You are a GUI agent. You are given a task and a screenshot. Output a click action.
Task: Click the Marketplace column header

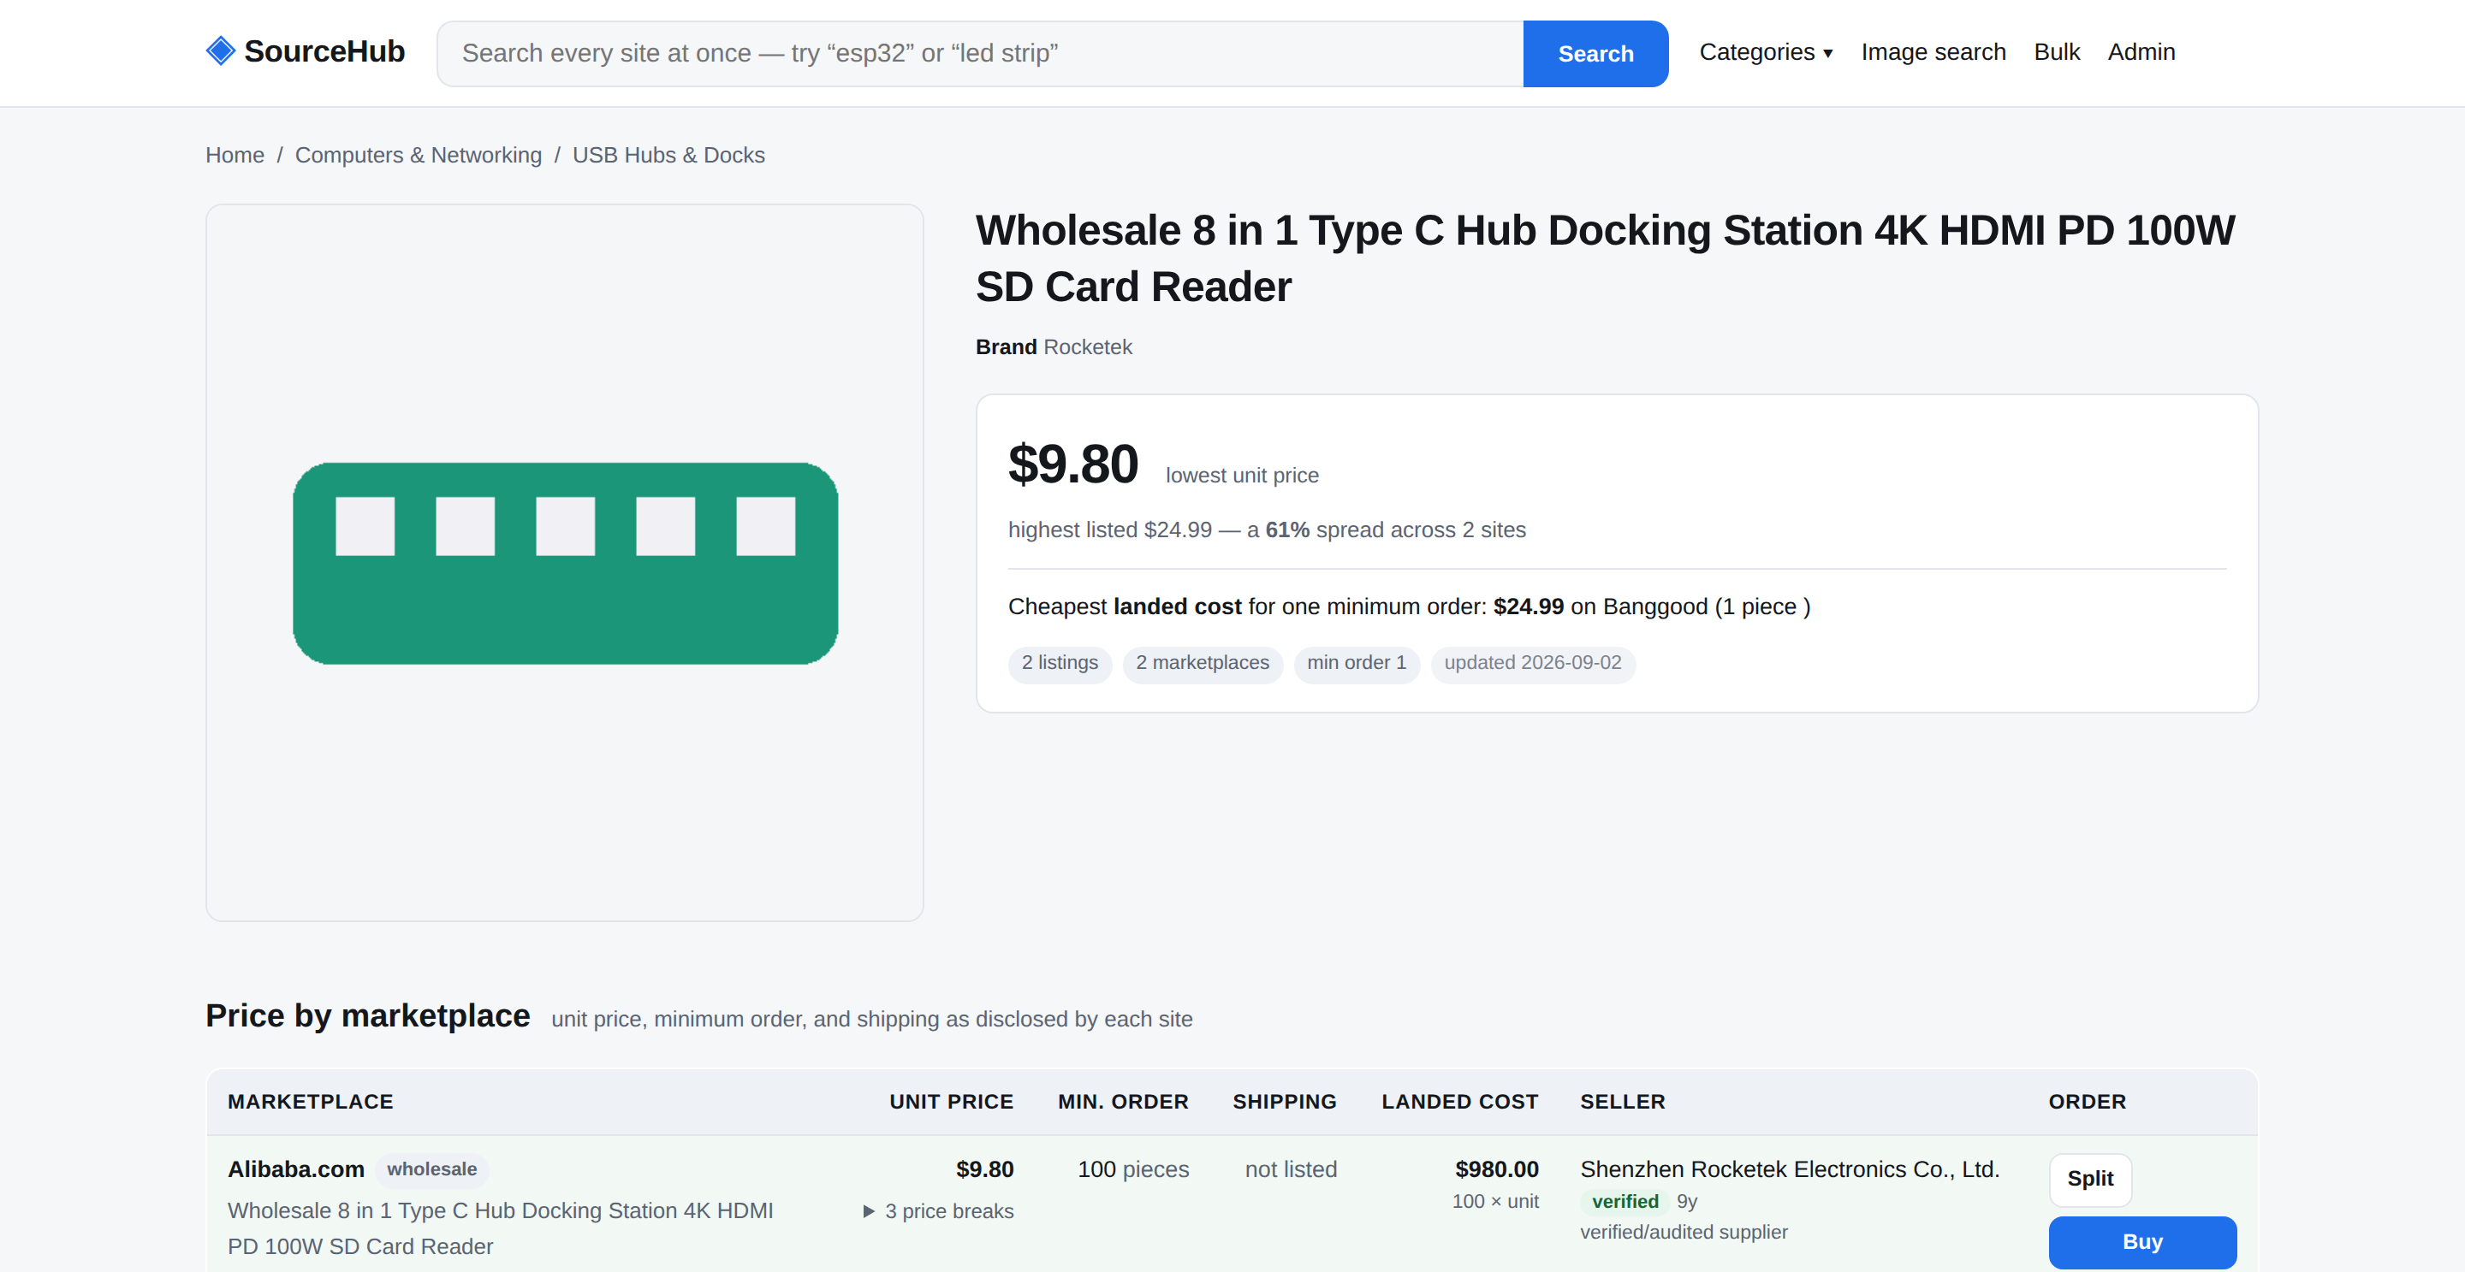pos(310,1102)
